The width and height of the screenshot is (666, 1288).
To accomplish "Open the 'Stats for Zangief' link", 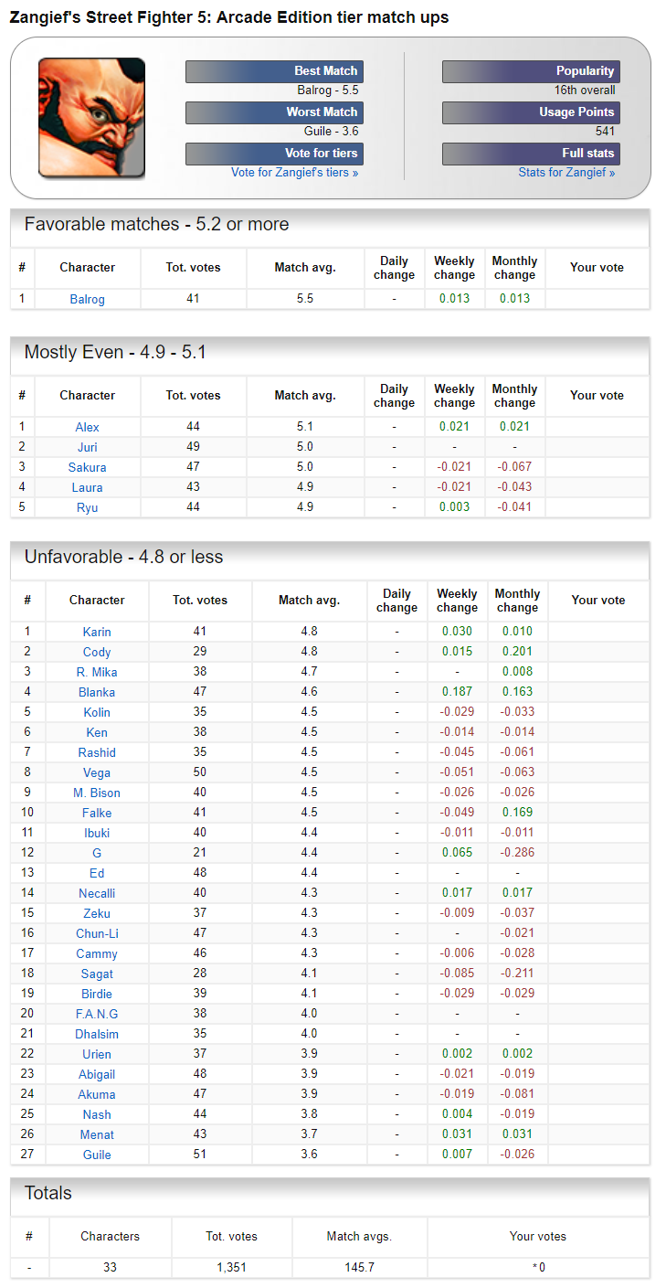I will (566, 173).
